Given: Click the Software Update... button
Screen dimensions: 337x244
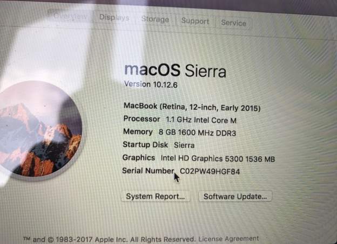Looking at the screenshot, I should coord(235,197).
